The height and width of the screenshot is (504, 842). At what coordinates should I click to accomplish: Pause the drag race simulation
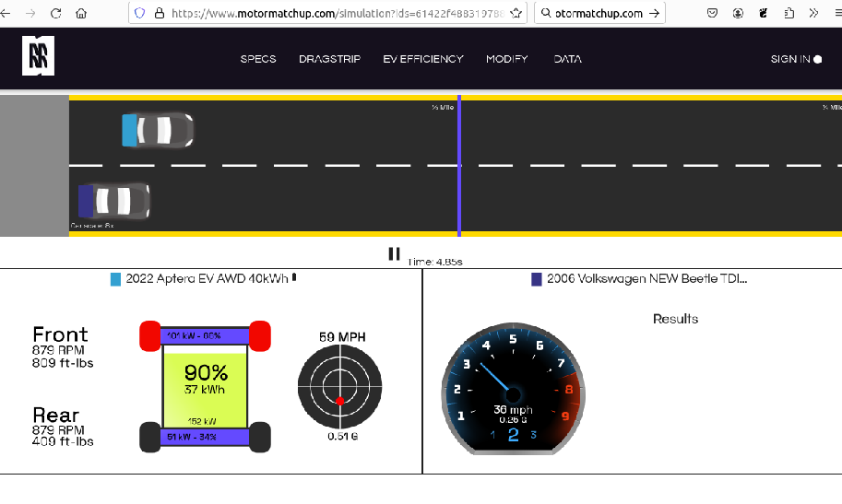(x=394, y=254)
